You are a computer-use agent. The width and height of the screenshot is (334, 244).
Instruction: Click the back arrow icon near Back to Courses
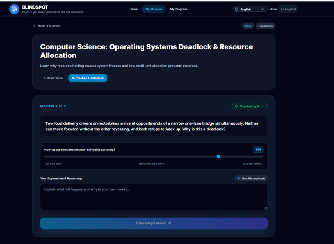[34, 26]
